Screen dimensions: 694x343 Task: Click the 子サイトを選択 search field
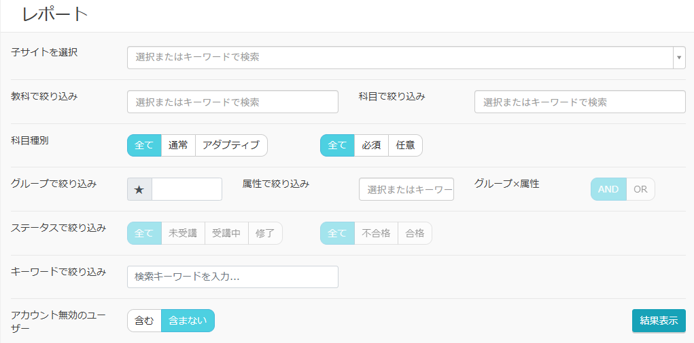point(400,58)
